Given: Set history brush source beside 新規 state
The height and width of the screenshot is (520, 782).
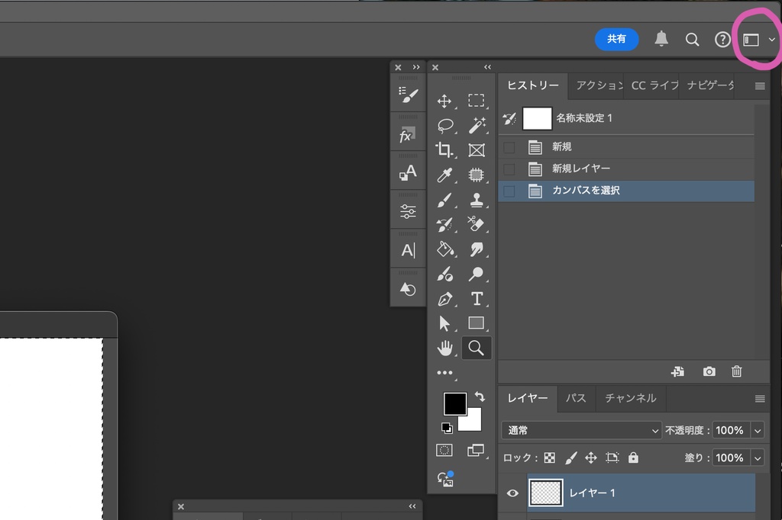Looking at the screenshot, I should tap(509, 146).
